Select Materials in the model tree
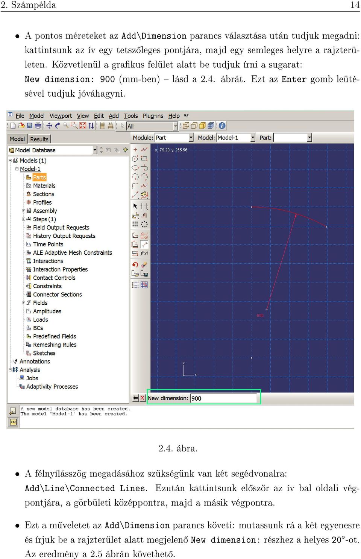This screenshot has height=559, width=361. (x=44, y=185)
